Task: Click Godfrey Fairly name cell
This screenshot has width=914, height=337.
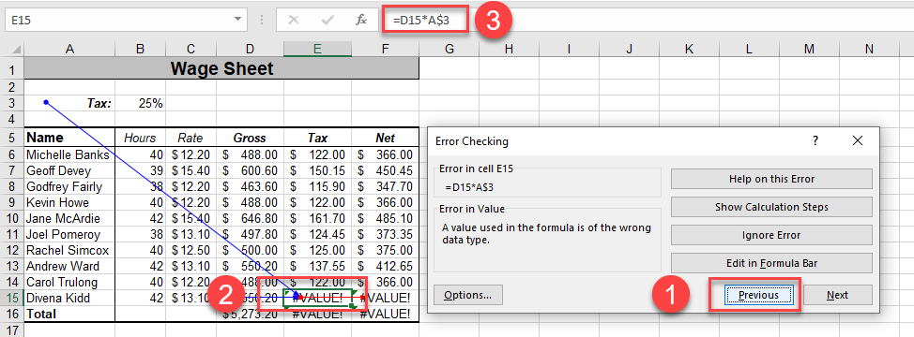Action: tap(69, 186)
